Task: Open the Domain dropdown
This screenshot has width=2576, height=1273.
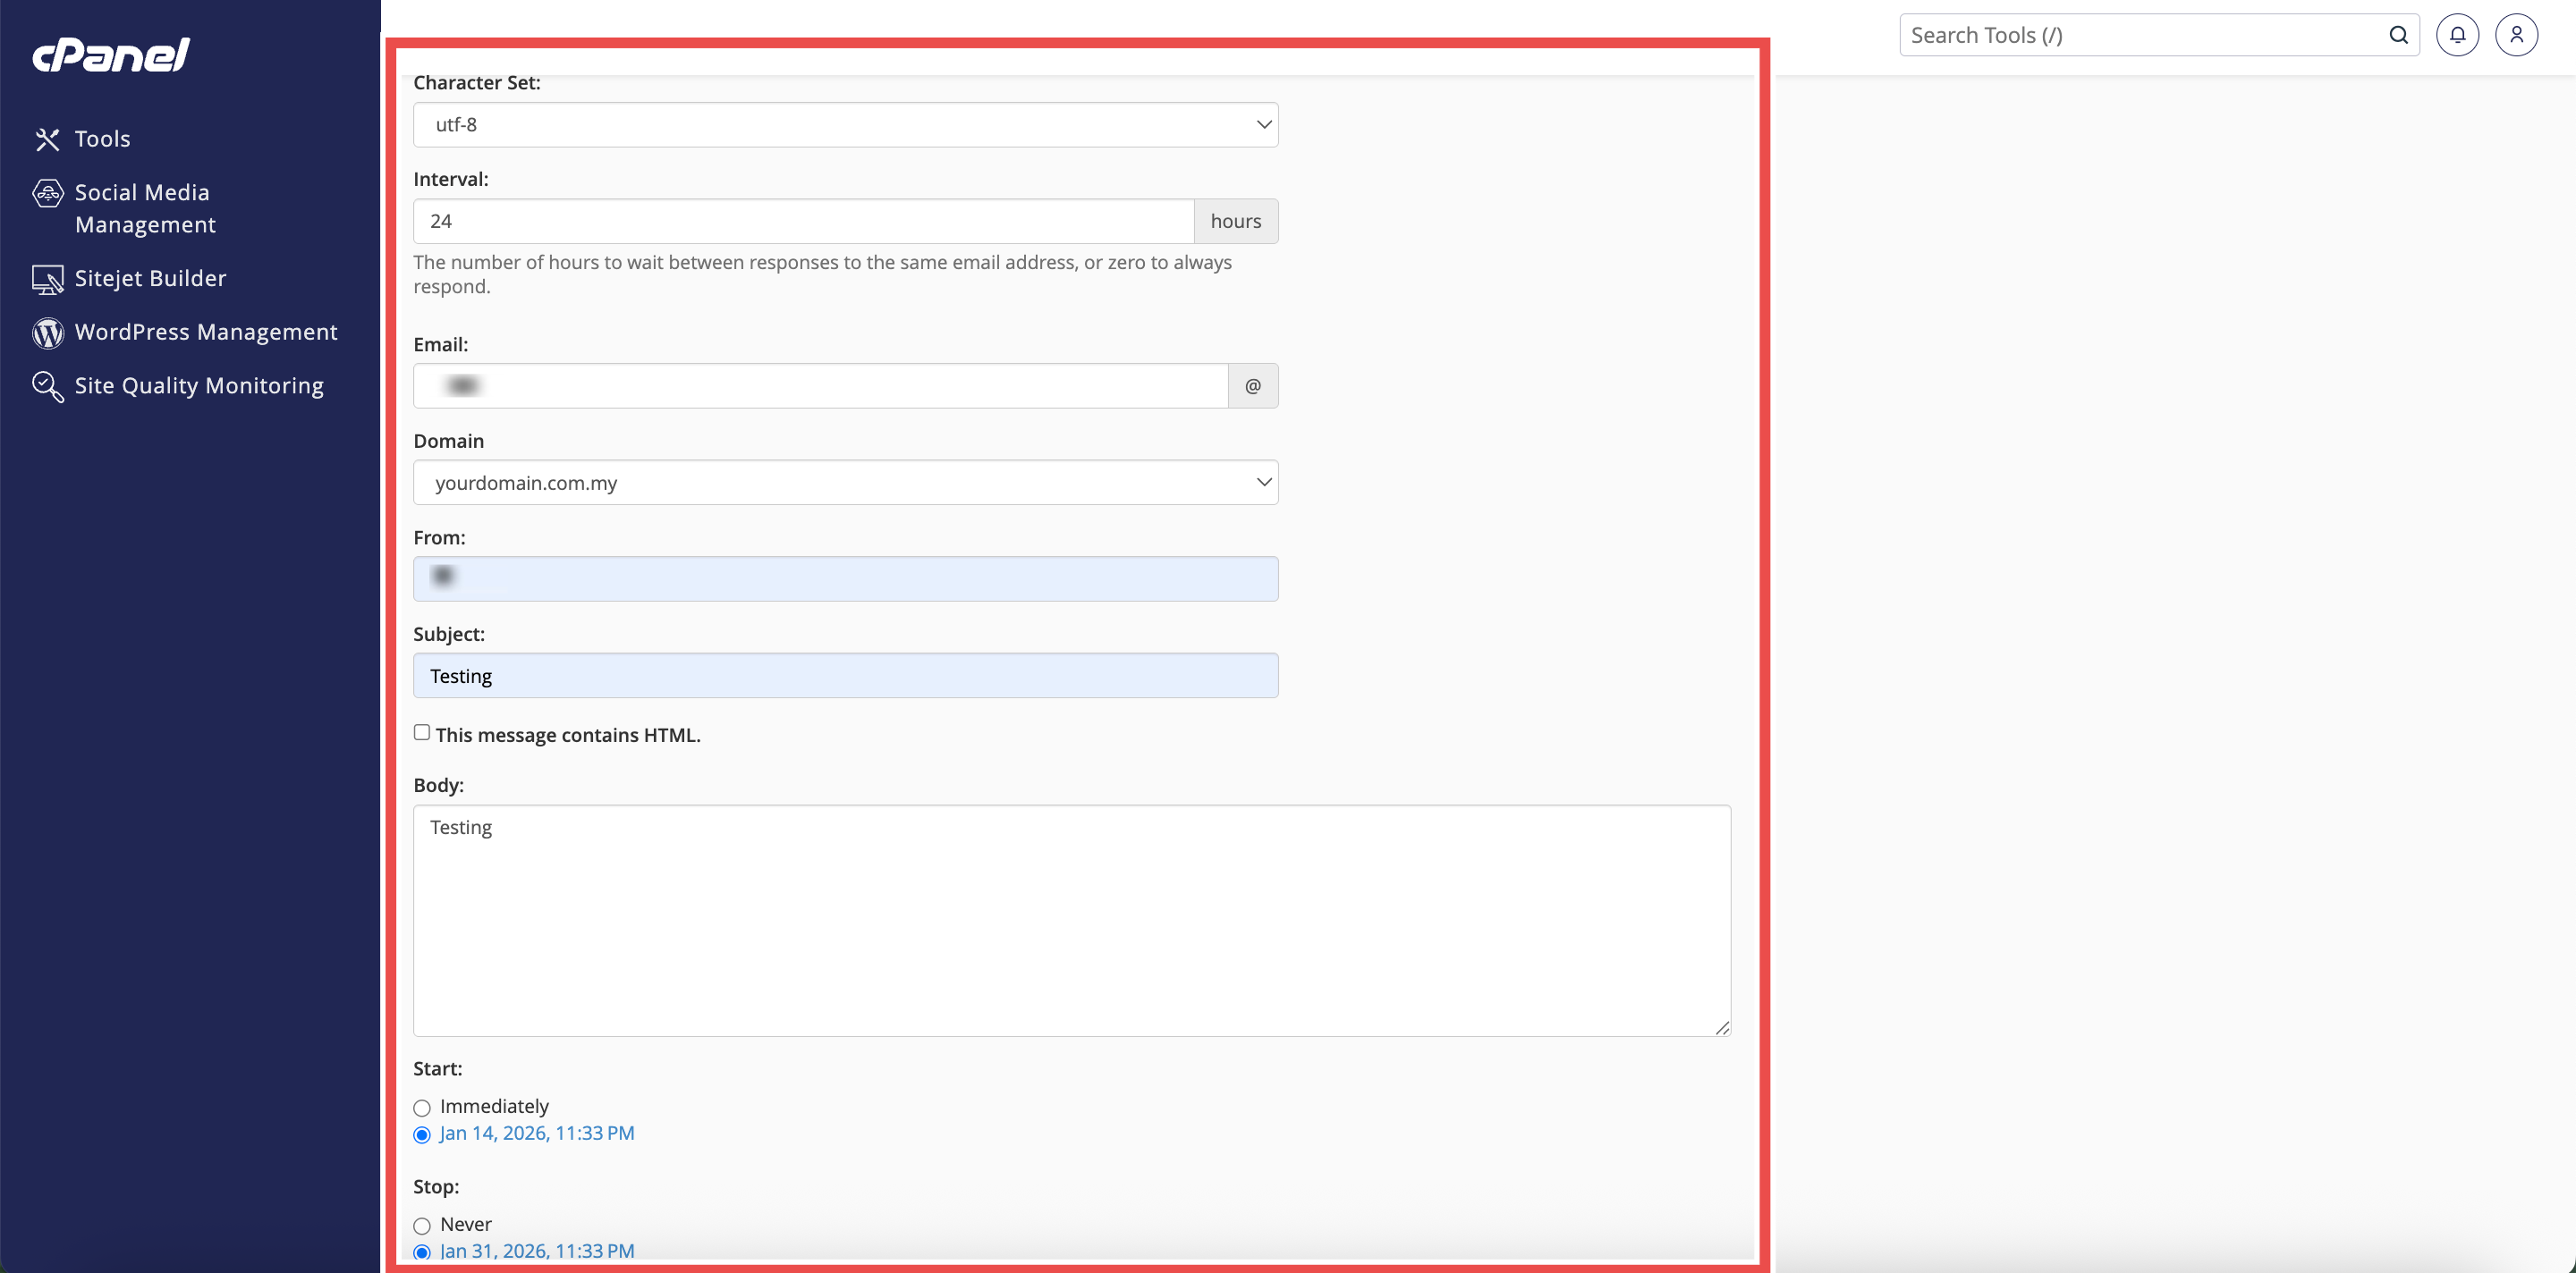Action: point(845,483)
